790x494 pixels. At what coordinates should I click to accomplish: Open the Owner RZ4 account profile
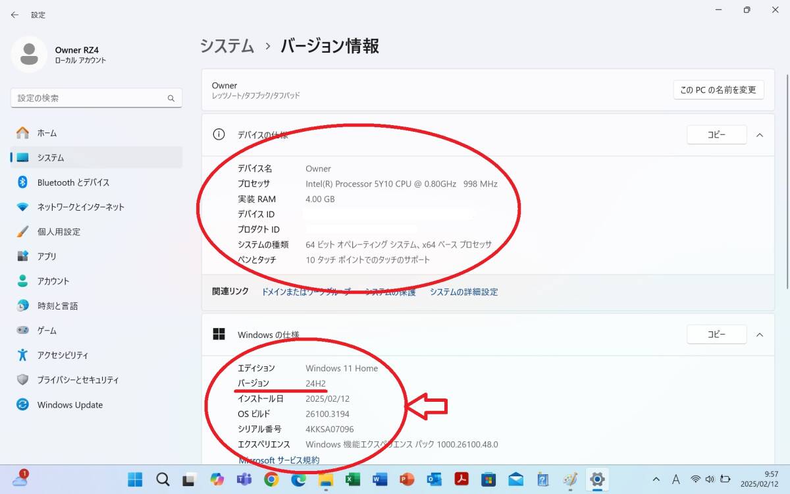click(59, 55)
